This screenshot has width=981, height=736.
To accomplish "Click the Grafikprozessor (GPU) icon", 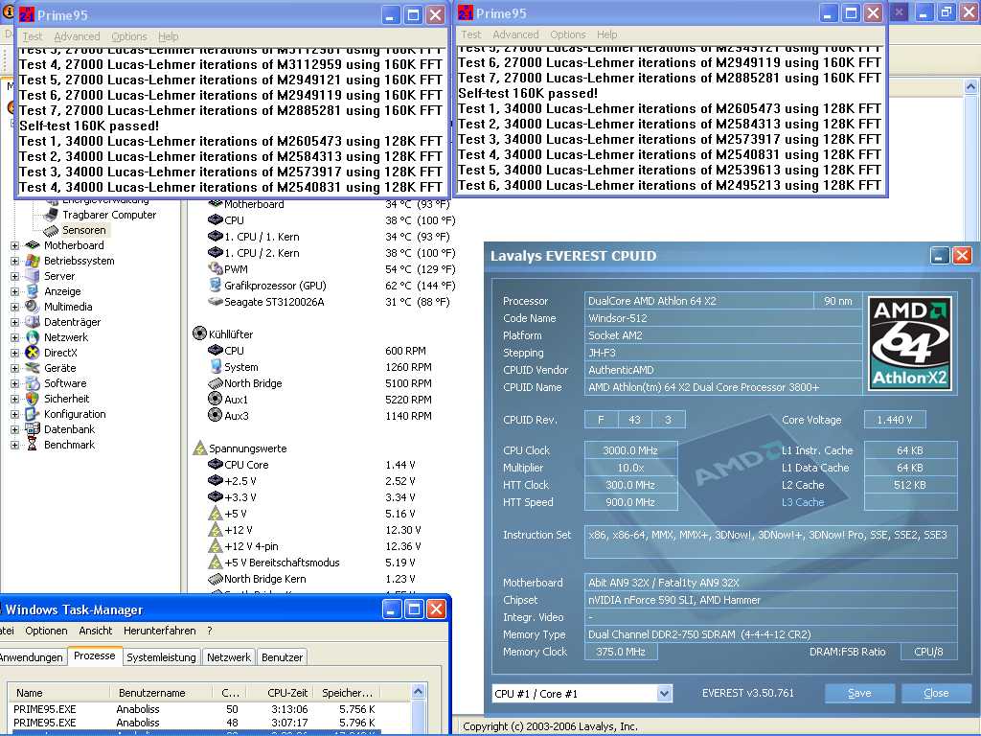I will tap(216, 286).
